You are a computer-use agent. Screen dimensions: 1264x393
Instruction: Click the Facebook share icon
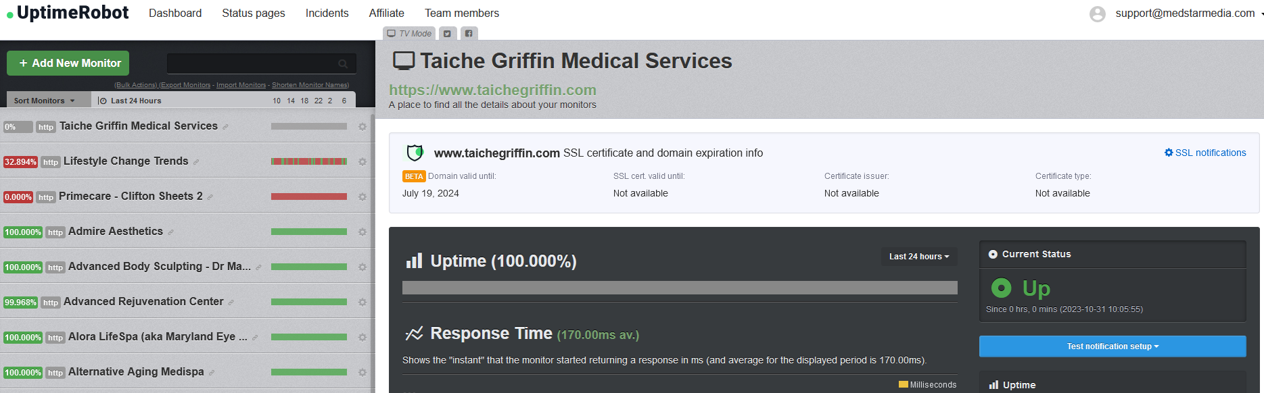[x=469, y=34]
